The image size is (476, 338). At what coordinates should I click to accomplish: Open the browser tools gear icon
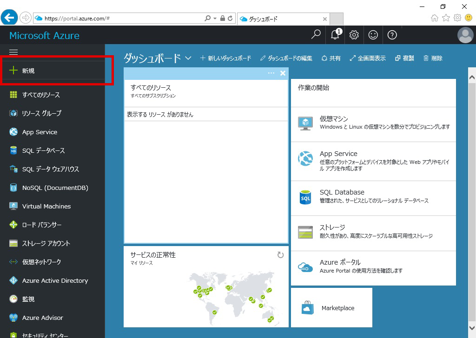click(x=457, y=18)
